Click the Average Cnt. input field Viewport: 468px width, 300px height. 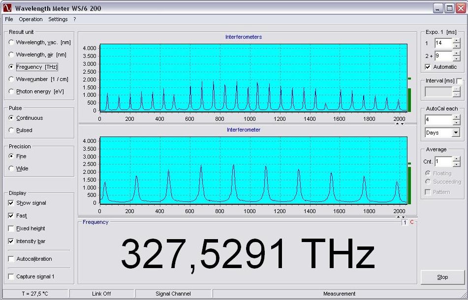point(443,162)
